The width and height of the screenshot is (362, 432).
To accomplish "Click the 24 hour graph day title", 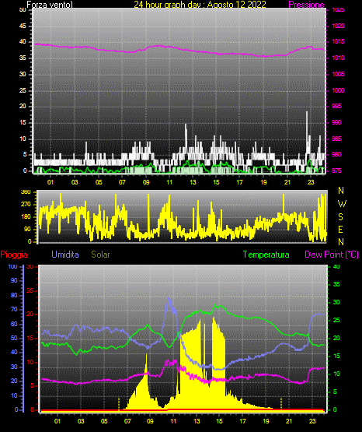I will click(x=200, y=5).
